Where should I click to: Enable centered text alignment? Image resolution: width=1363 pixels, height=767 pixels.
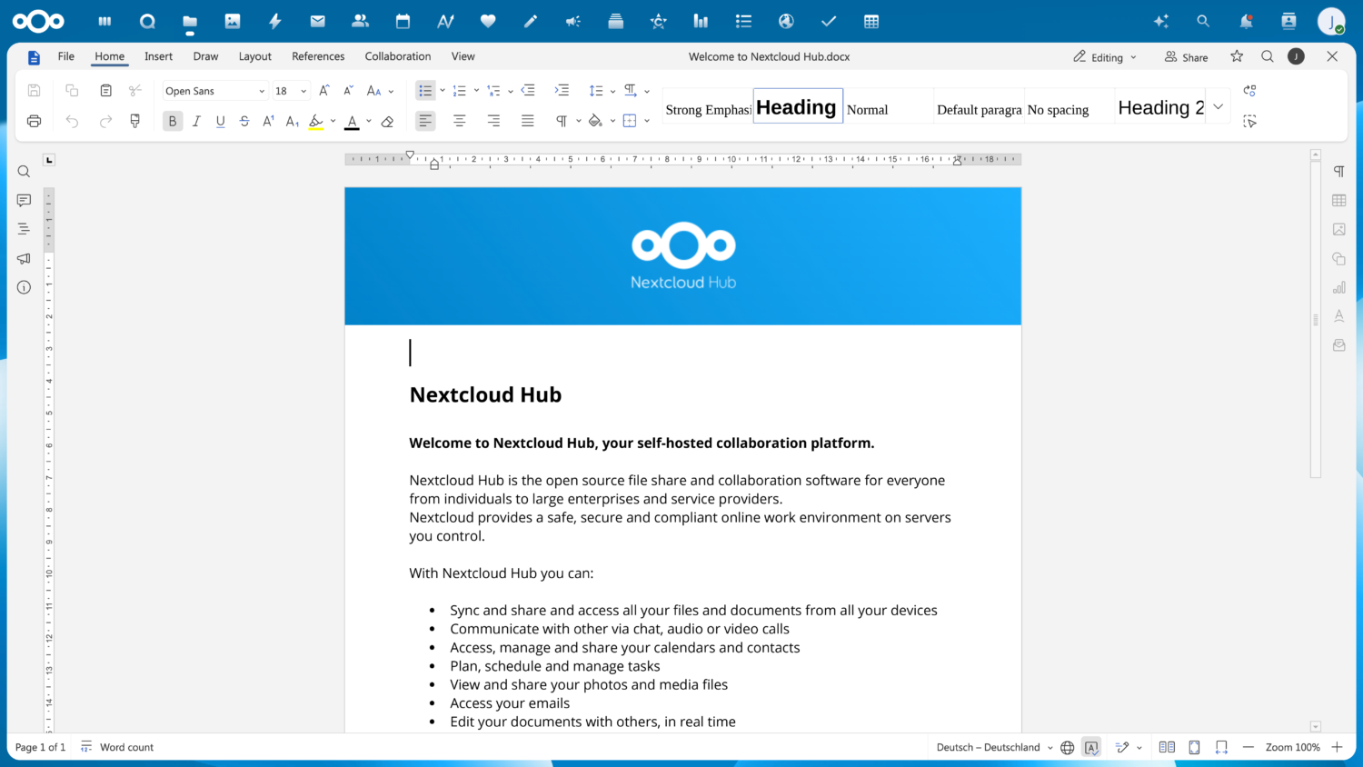click(x=459, y=120)
